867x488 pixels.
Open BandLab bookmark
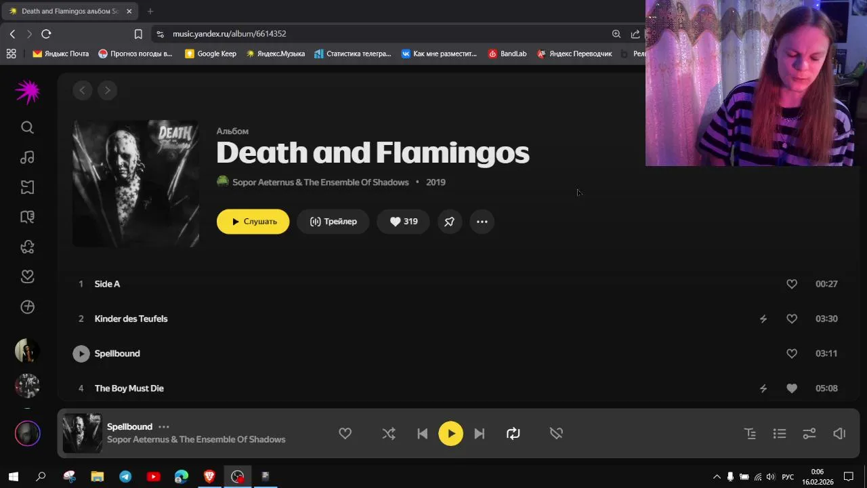click(507, 54)
